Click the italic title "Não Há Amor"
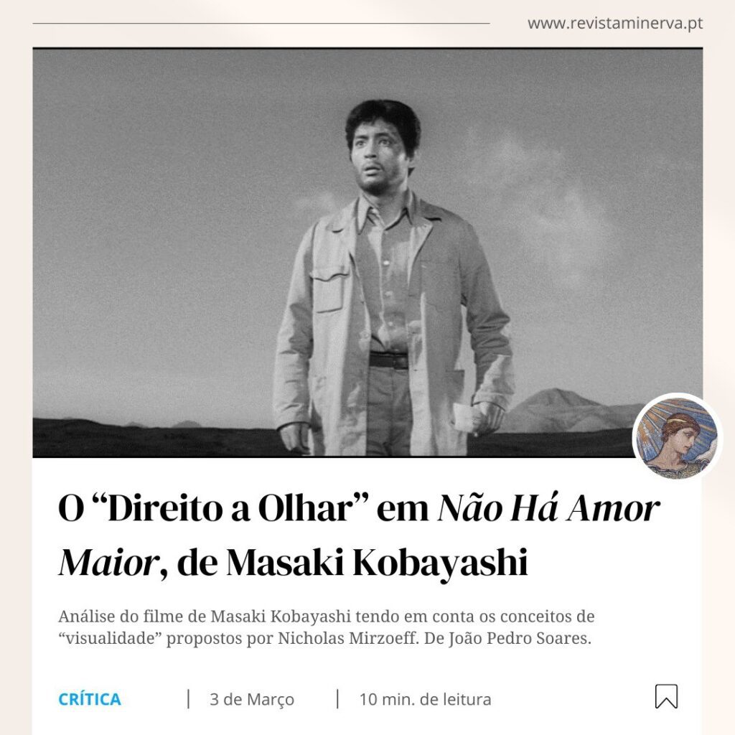This screenshot has width=735, height=735. tap(548, 507)
